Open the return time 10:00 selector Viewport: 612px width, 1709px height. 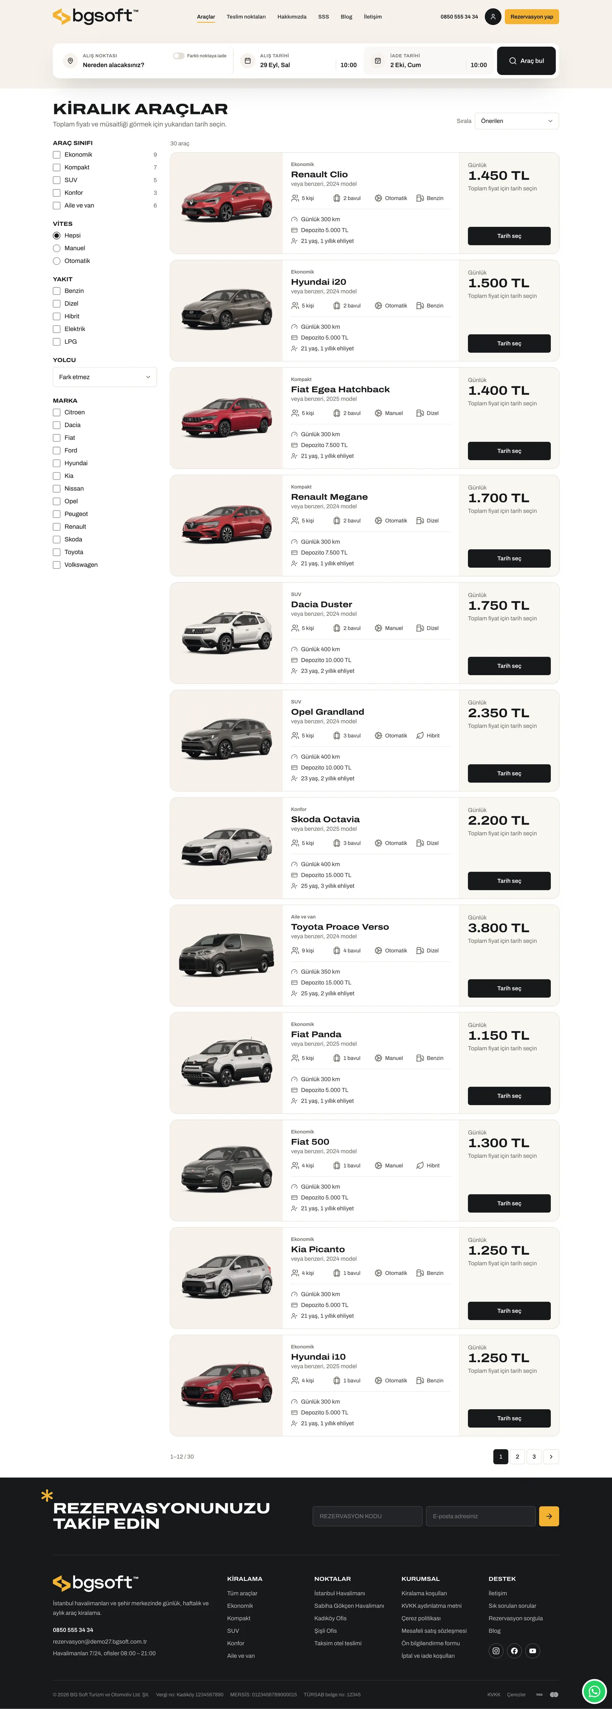pos(479,65)
